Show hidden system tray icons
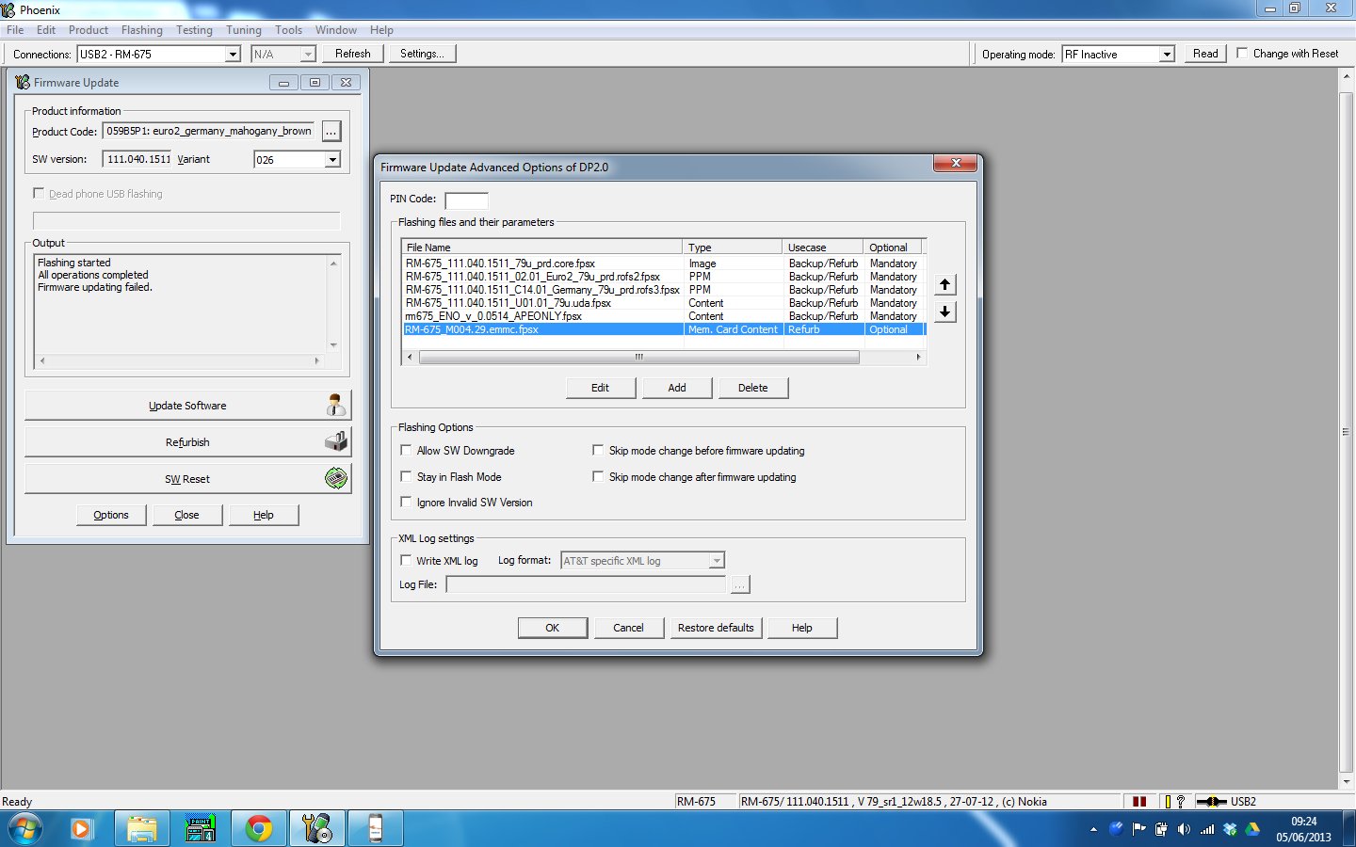The width and height of the screenshot is (1356, 847). [1093, 830]
